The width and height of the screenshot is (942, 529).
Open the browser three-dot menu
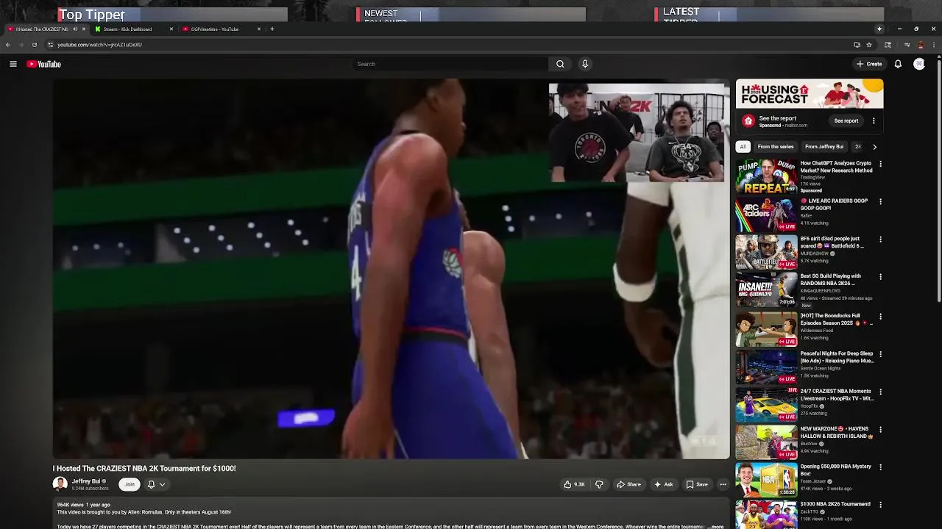[933, 45]
